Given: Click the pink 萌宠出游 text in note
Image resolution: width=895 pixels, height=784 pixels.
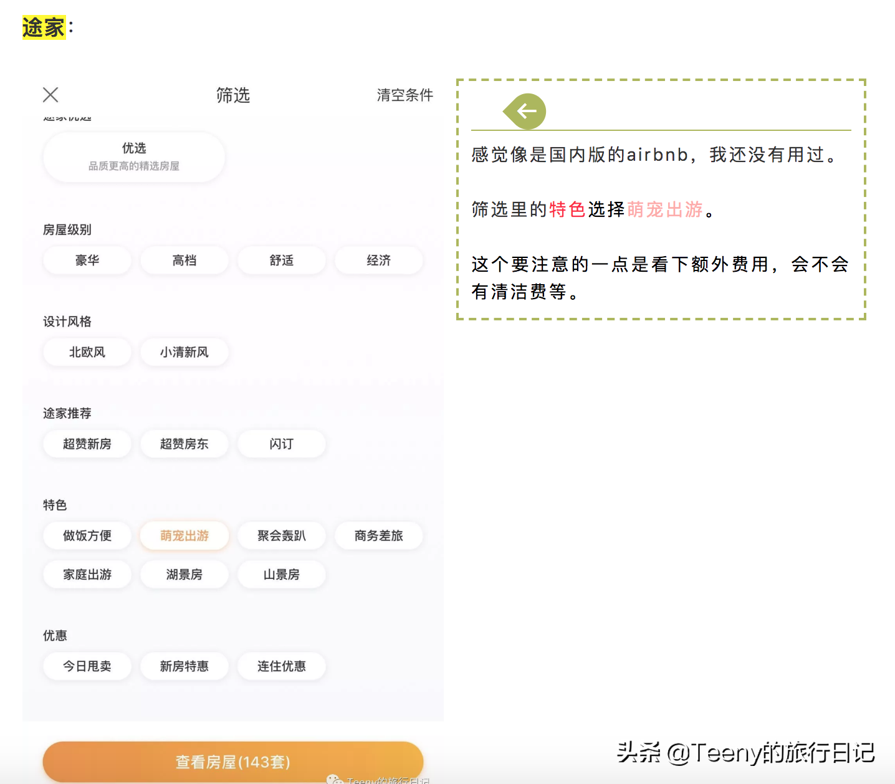Looking at the screenshot, I should click(665, 209).
